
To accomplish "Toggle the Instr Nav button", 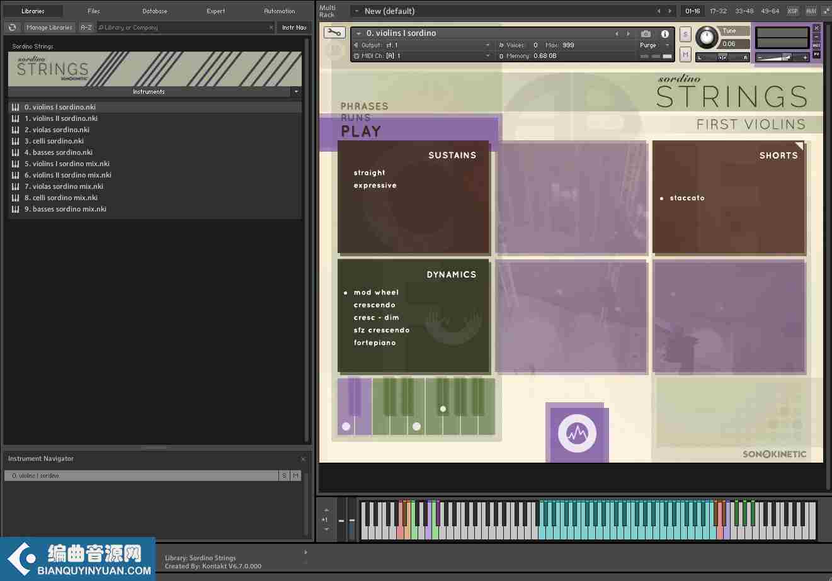I will tap(294, 27).
